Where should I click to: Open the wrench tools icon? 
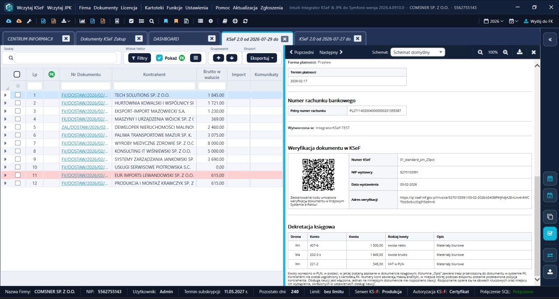coord(29,21)
